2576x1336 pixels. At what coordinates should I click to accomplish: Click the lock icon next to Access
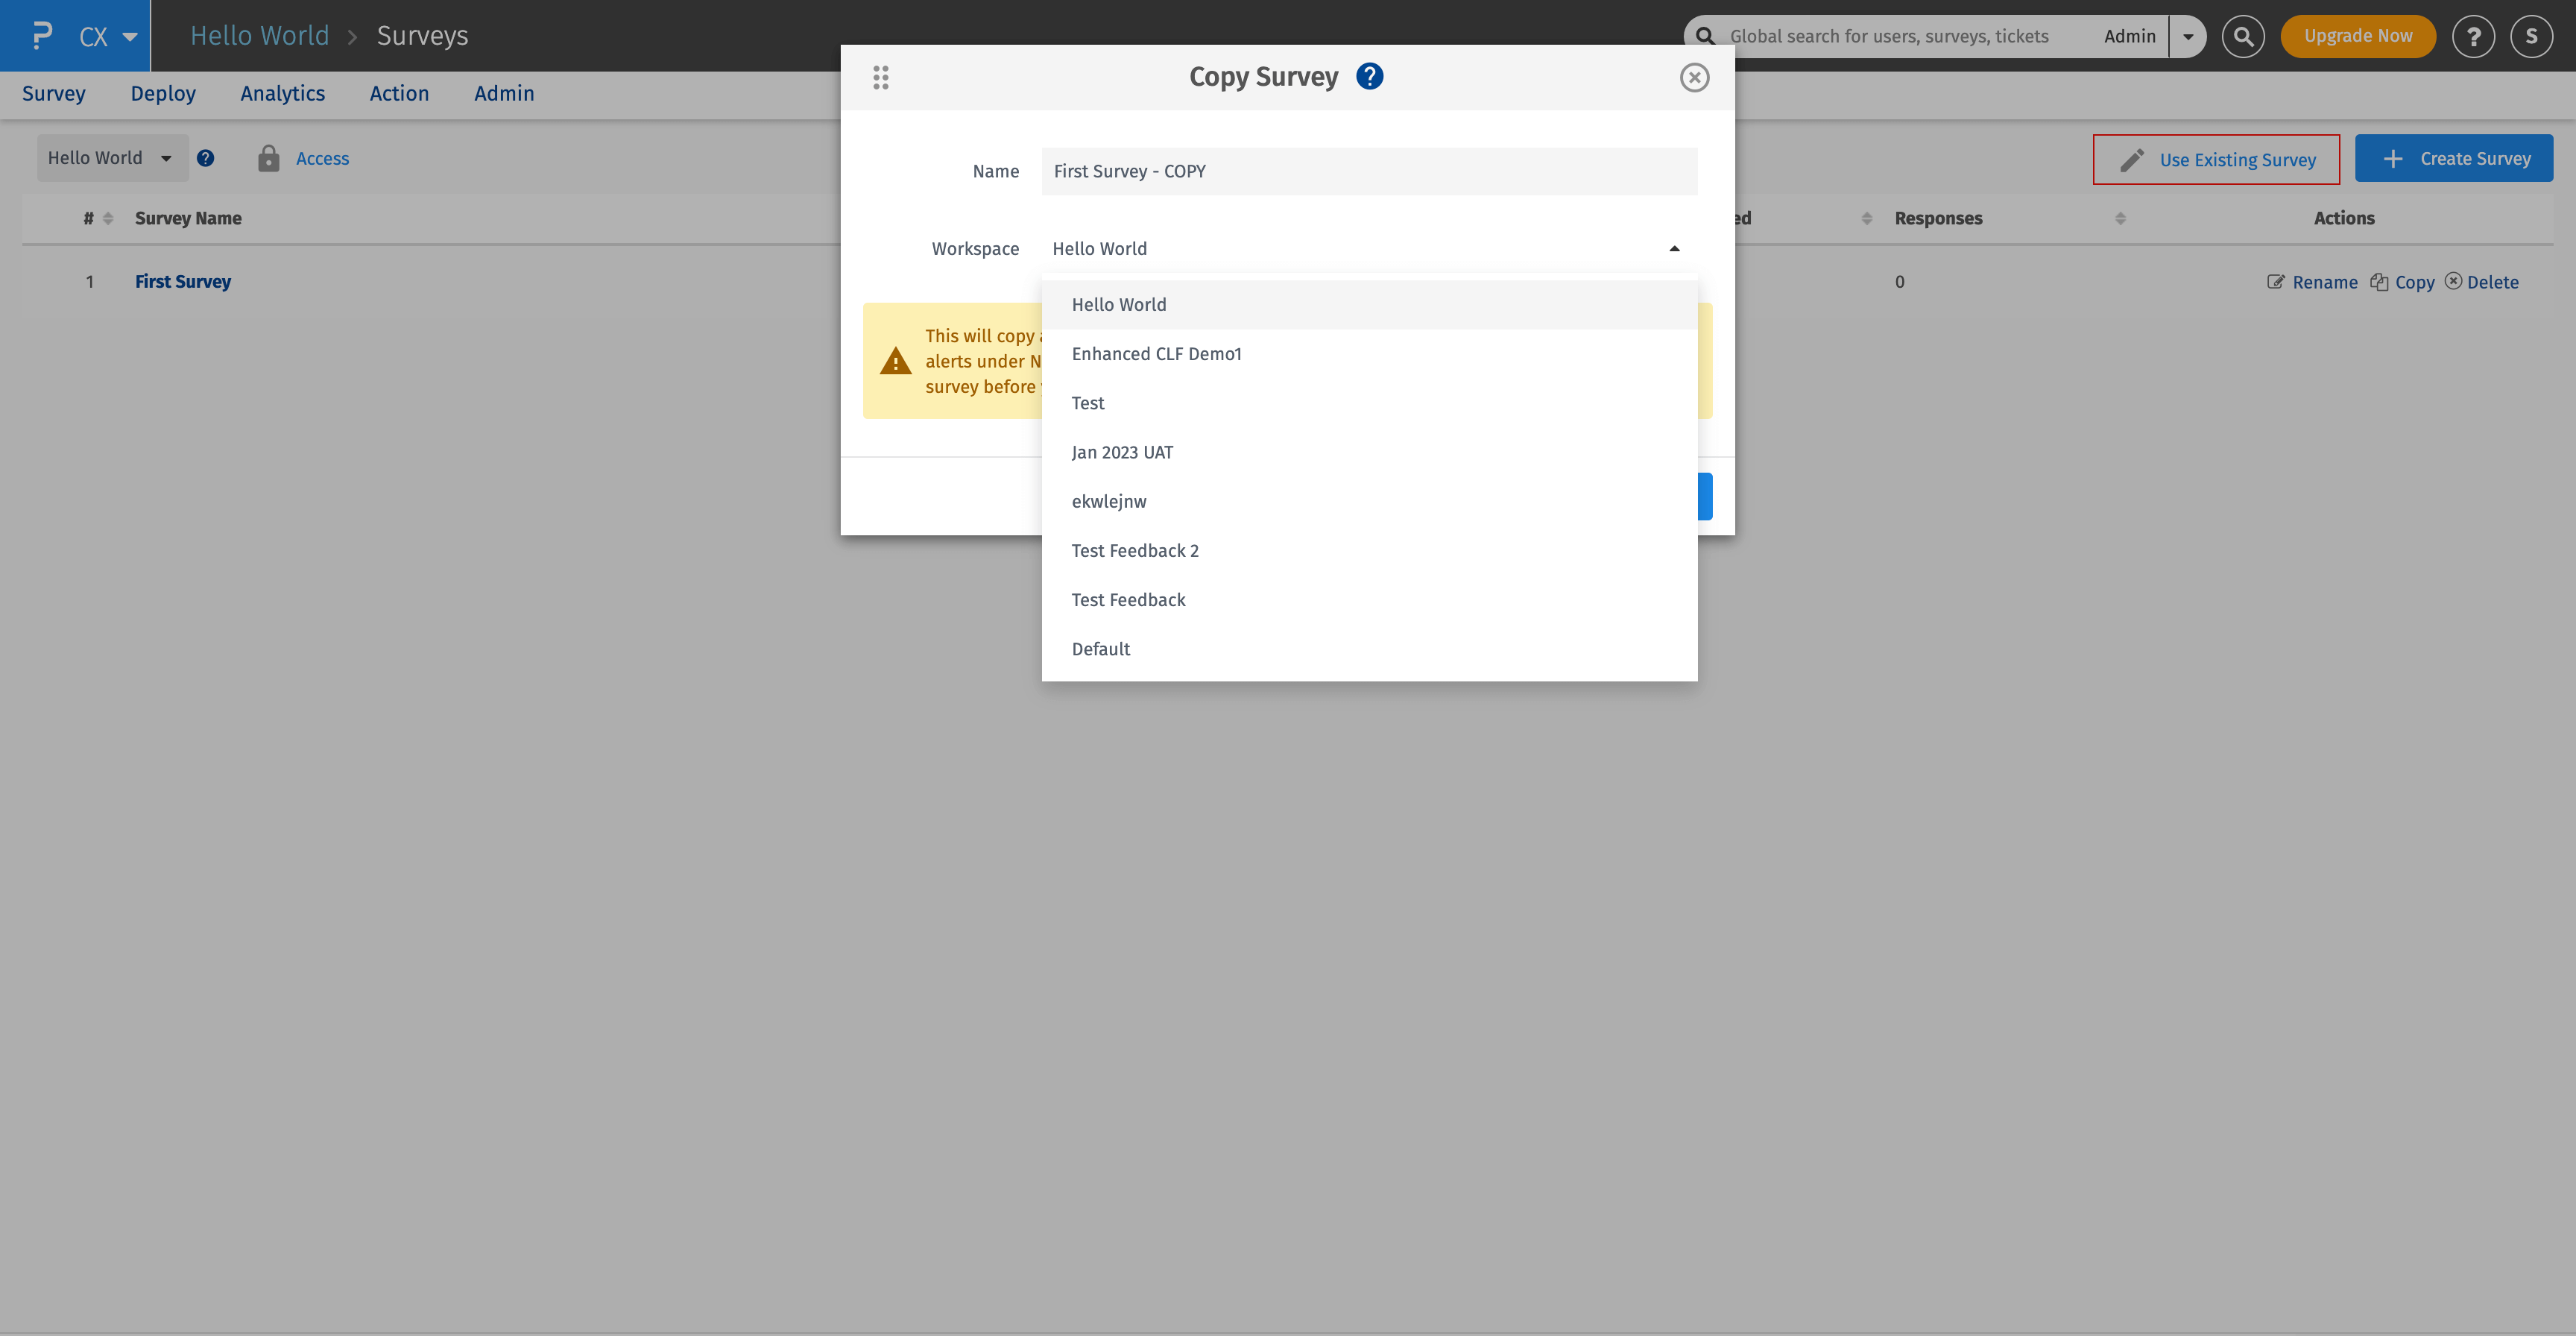(x=268, y=158)
